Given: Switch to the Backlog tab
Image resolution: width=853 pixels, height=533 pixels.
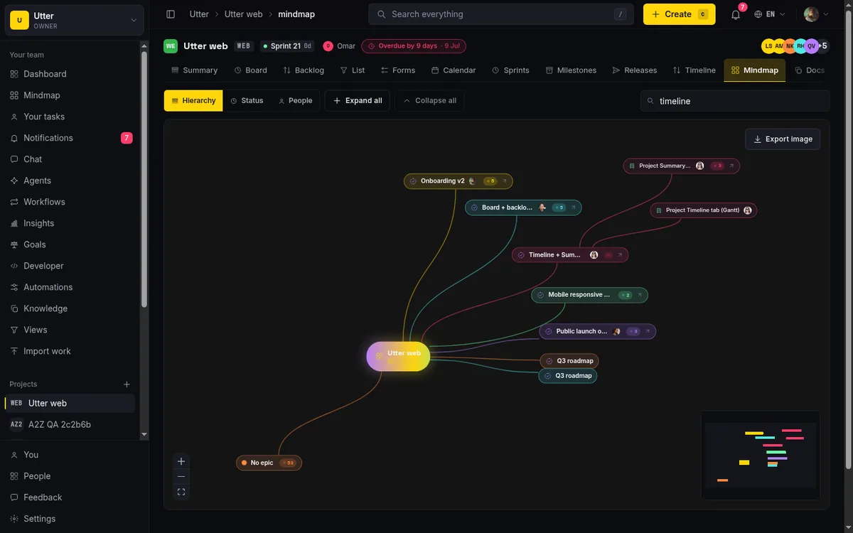Looking at the screenshot, I should 304,70.
